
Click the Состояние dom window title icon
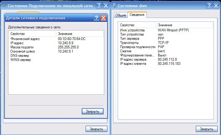[114, 6]
